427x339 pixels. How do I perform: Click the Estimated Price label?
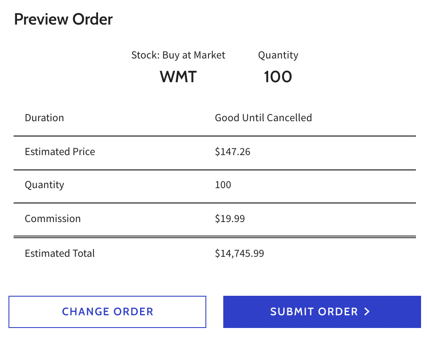point(60,152)
